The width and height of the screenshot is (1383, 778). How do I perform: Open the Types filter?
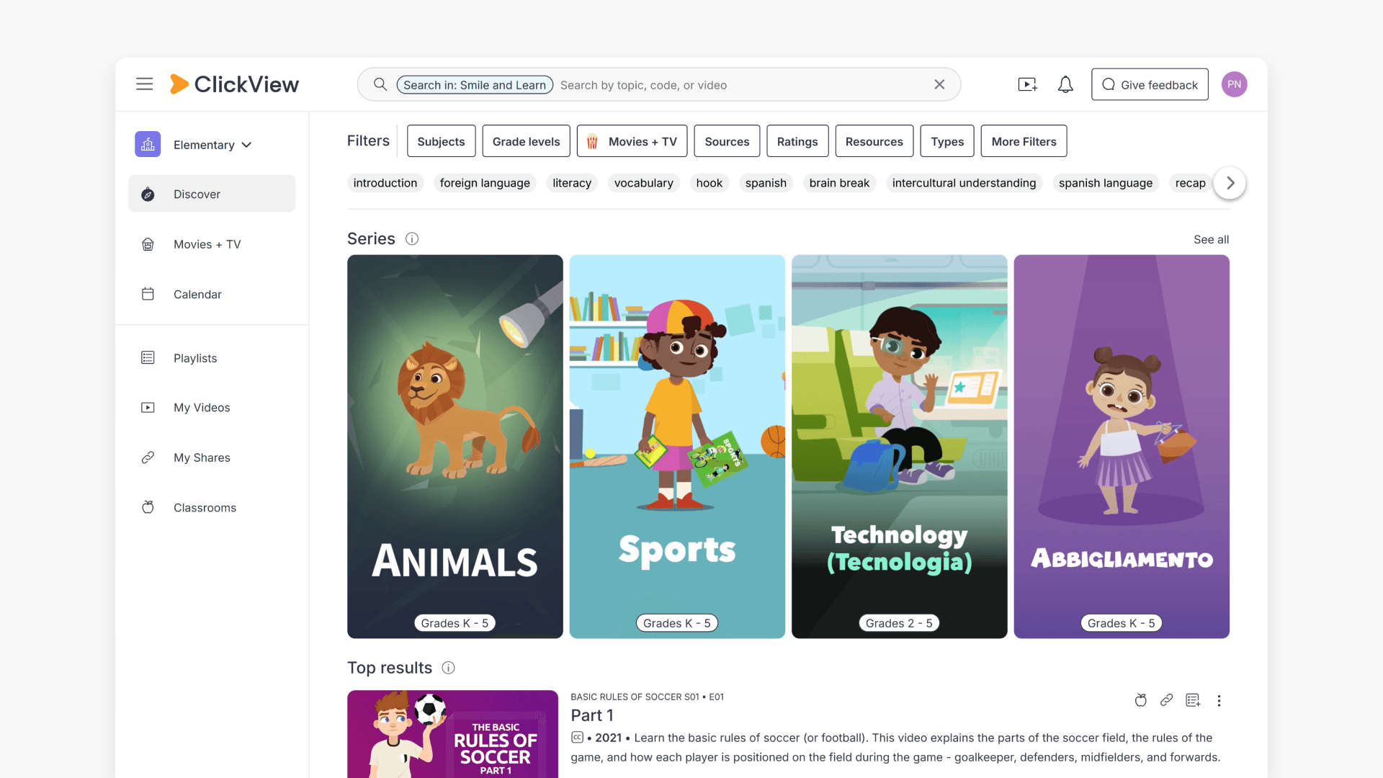click(x=947, y=141)
